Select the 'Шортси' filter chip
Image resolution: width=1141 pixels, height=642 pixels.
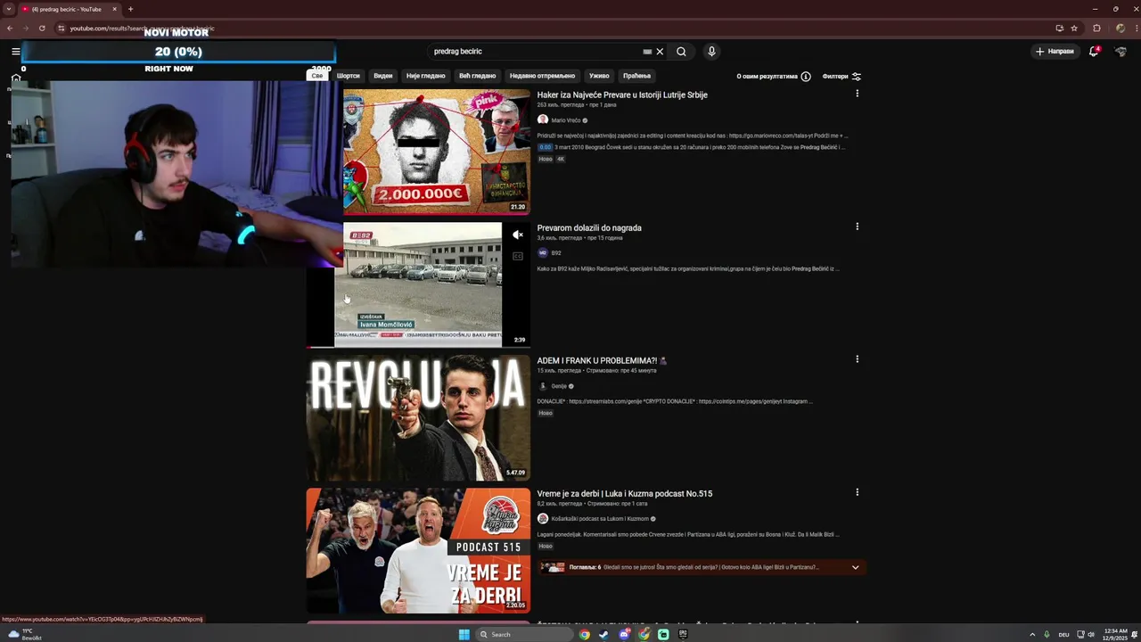click(x=349, y=76)
